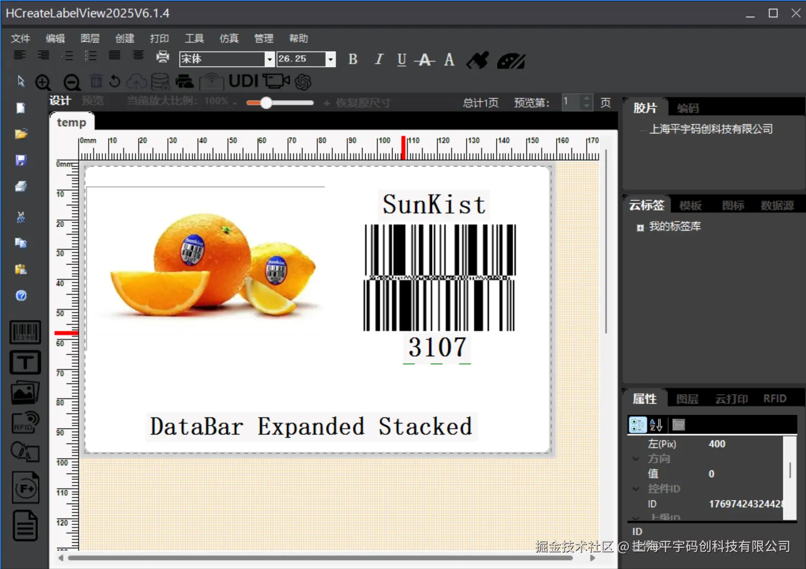Click the blue help question icon
Screen dimensions: 806x569
(21, 296)
